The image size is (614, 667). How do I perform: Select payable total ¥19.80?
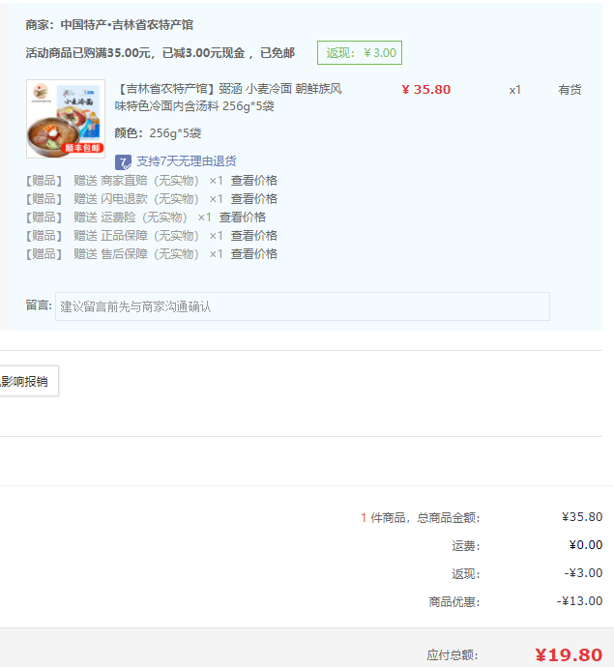569,654
